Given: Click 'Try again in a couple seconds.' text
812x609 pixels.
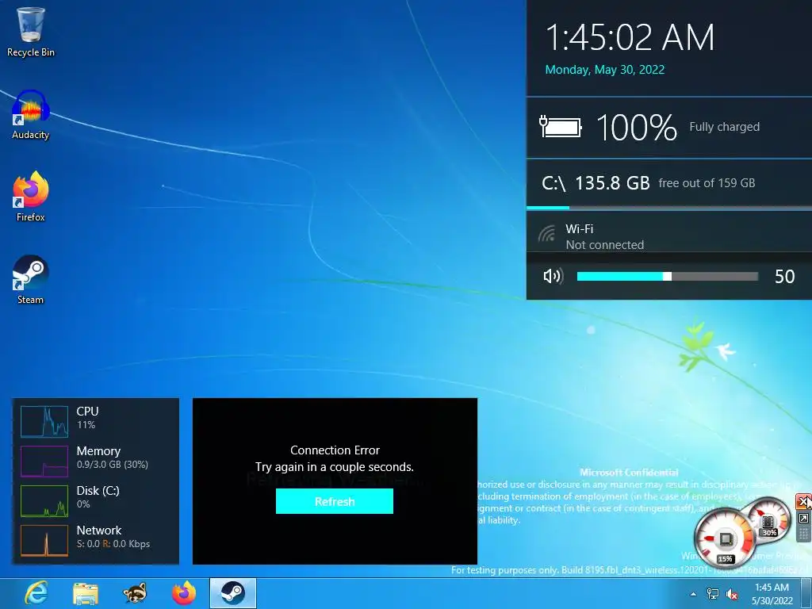Looking at the screenshot, I should click(x=335, y=467).
